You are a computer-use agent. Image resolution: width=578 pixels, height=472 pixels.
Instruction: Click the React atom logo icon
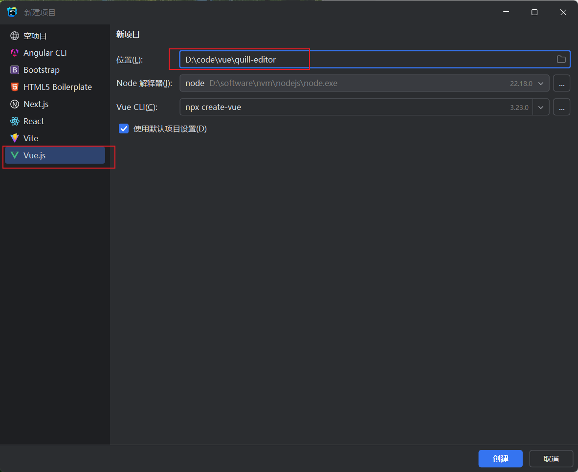click(15, 121)
